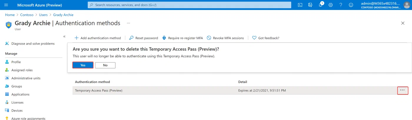The height and width of the screenshot is (120, 412).
Task: Select the Temporary Access Pass (Preview) row
Action: pyautogui.click(x=240, y=90)
